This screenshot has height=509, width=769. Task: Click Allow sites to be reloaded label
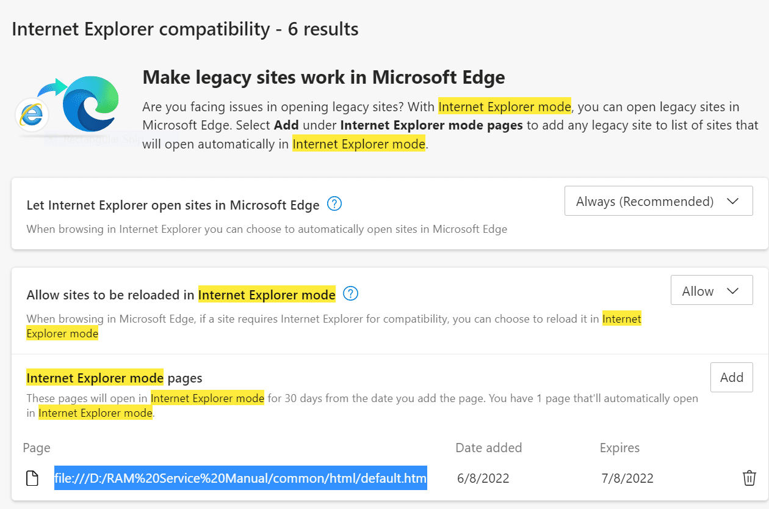pos(181,295)
